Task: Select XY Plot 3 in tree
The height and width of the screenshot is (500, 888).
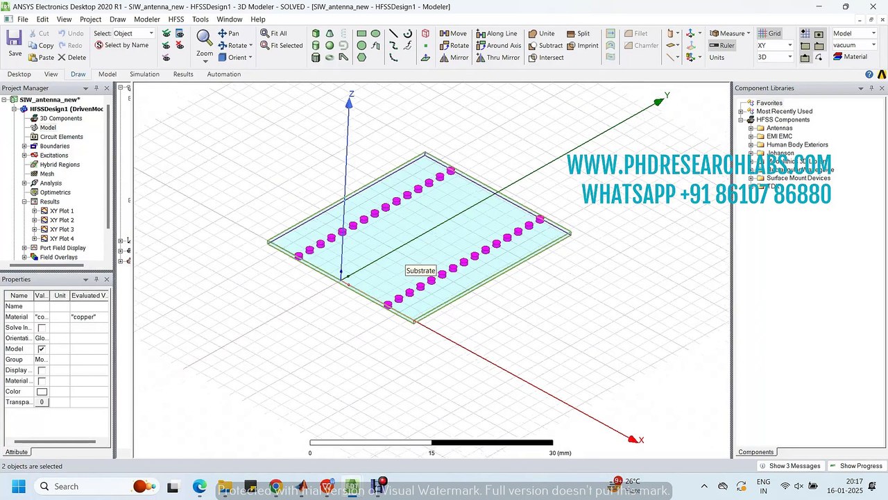Action: pos(62,229)
